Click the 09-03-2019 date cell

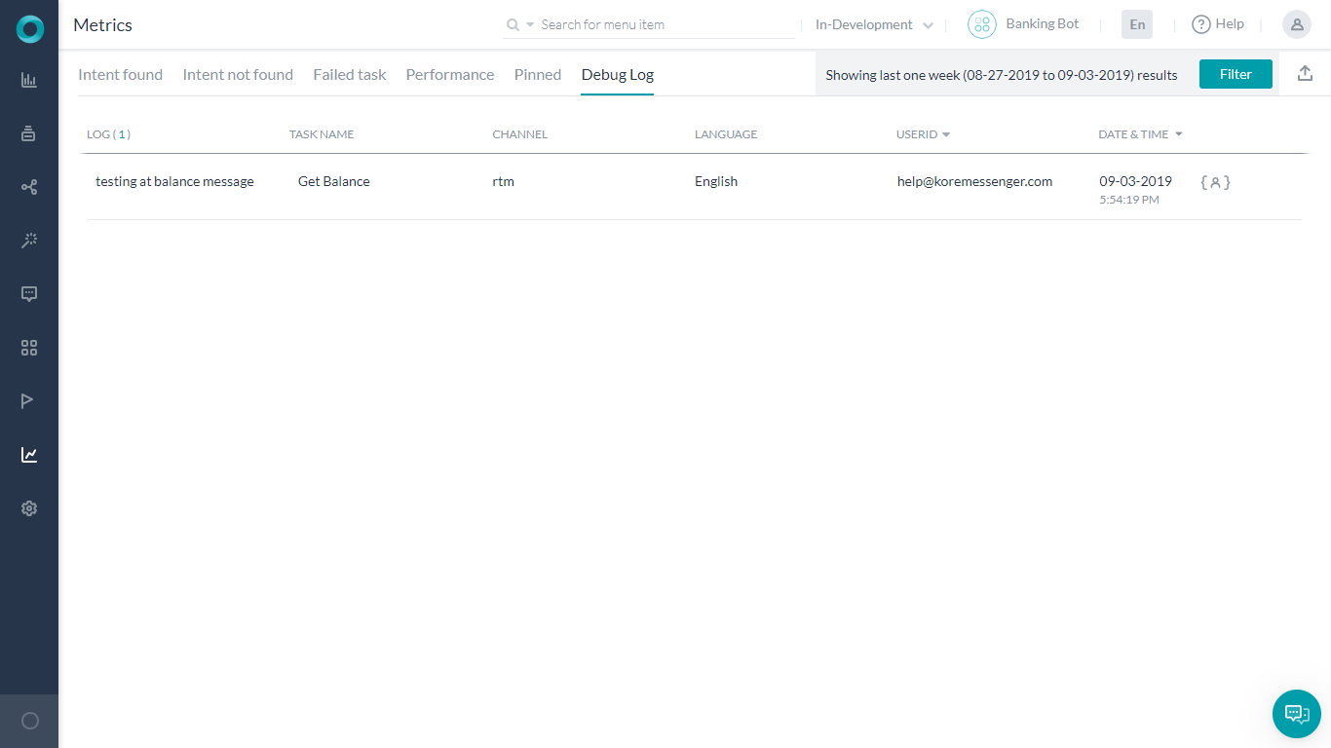click(x=1135, y=181)
